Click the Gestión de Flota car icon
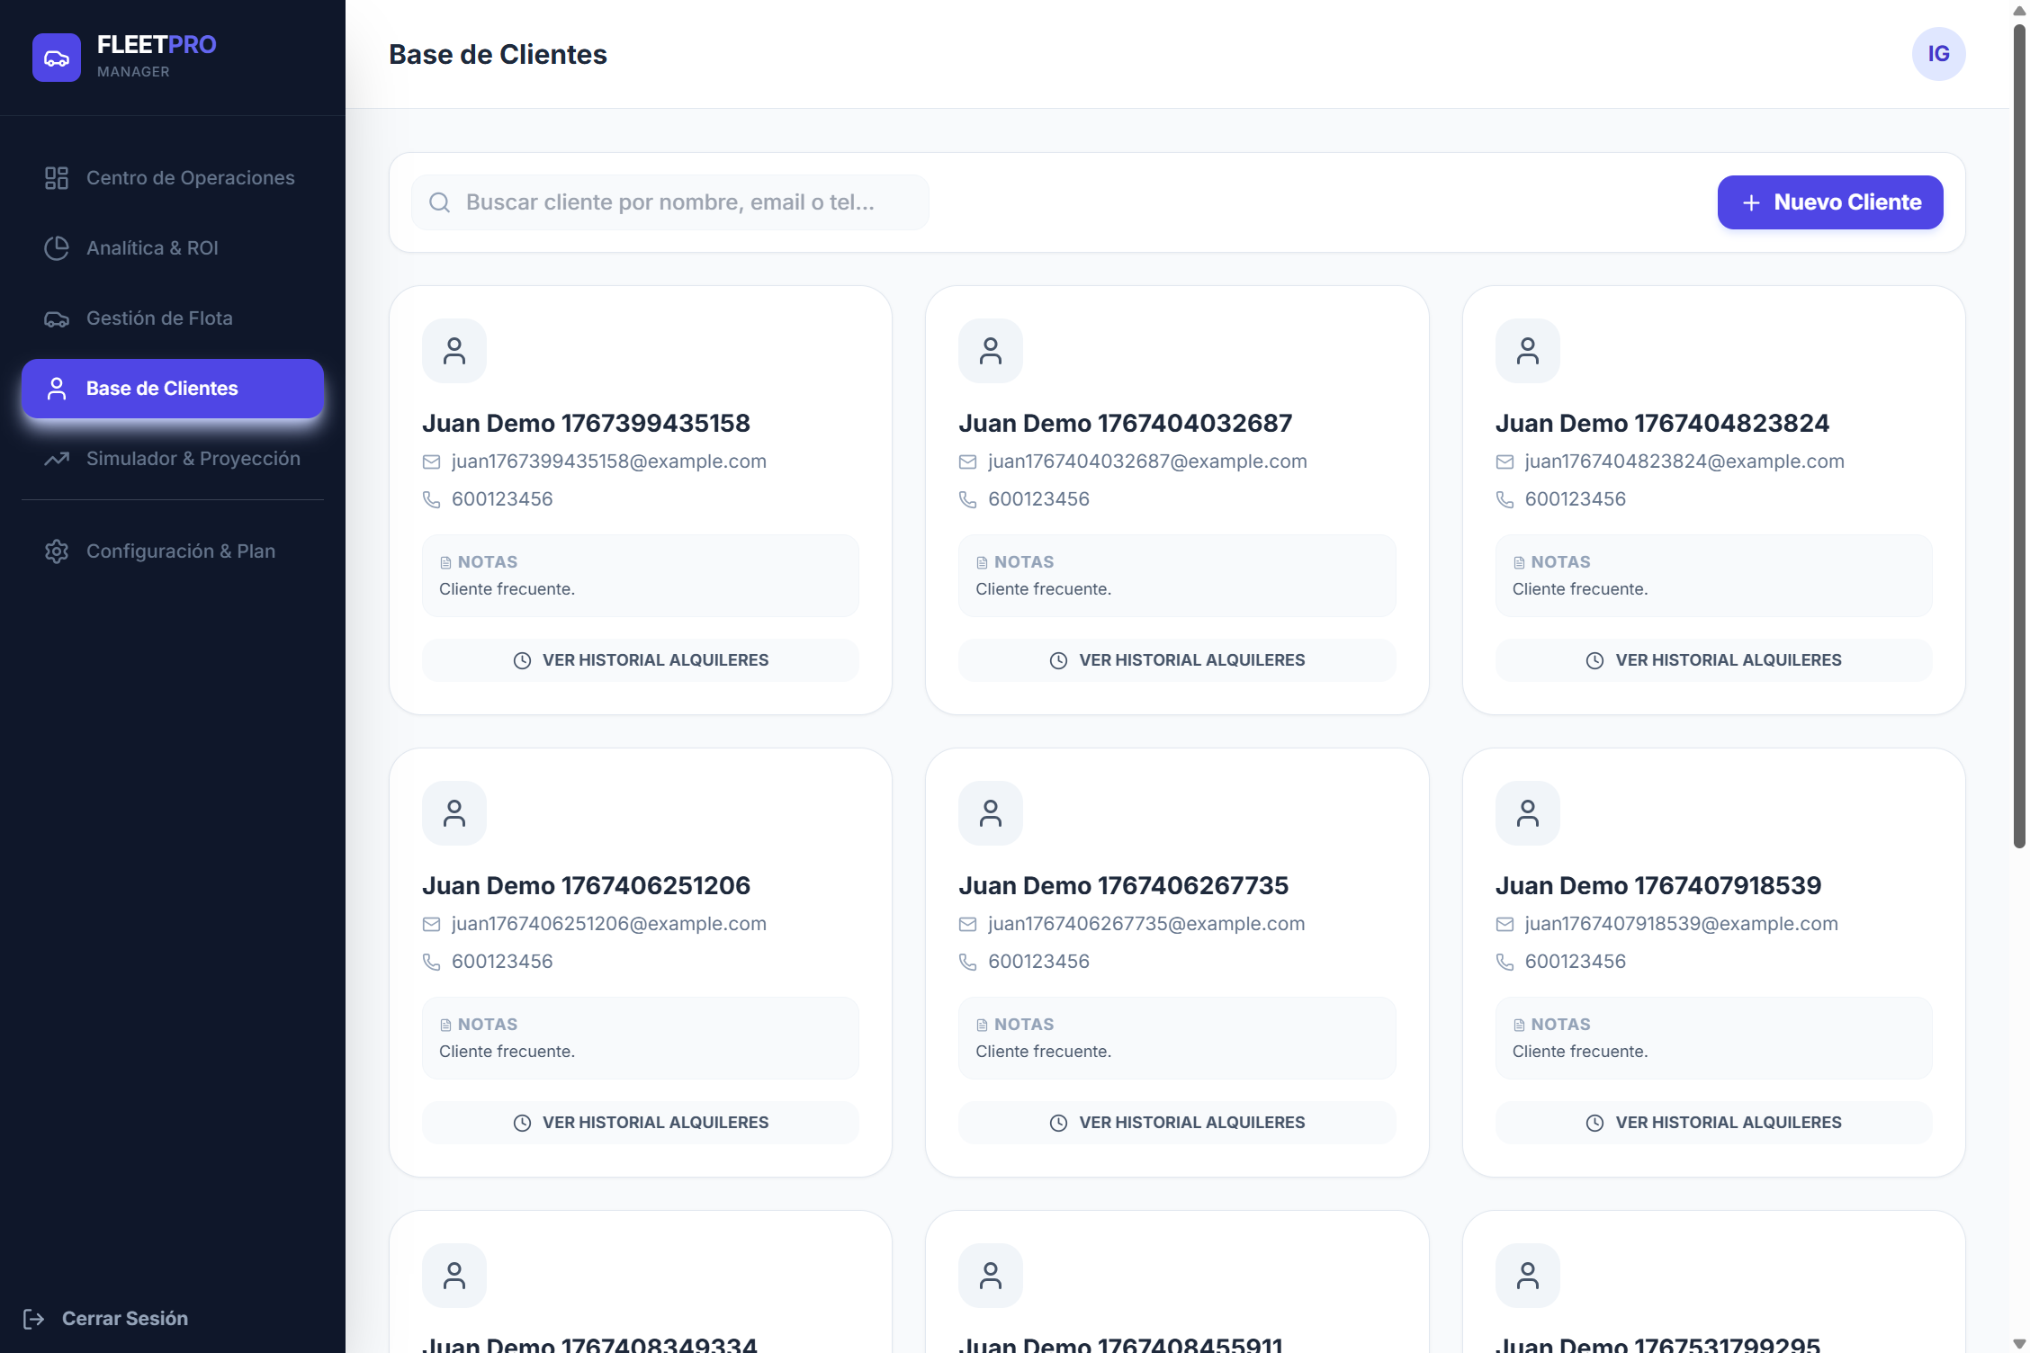Screen dimensions: 2030x1353 (56, 318)
